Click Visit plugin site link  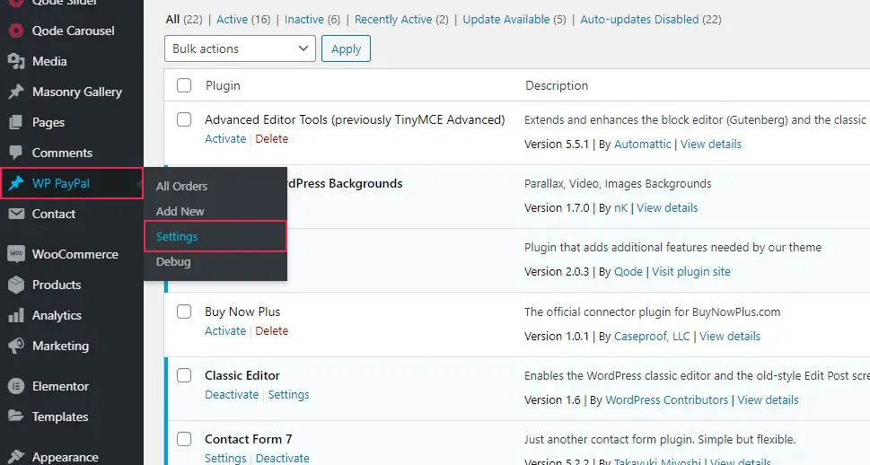point(690,272)
